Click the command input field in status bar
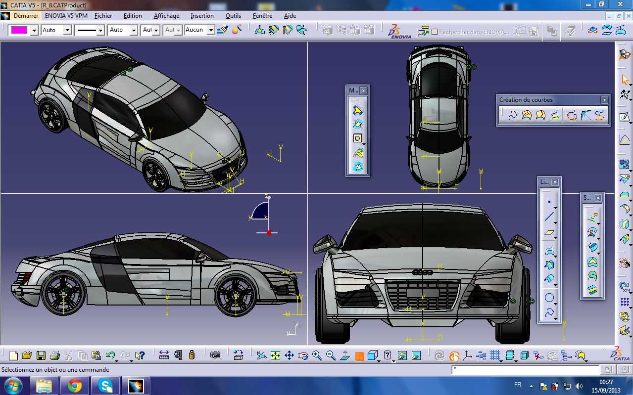 (x=525, y=369)
